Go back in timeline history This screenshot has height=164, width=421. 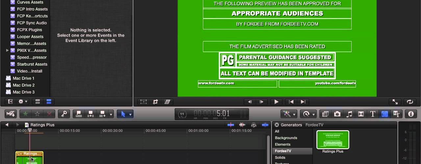pos(7,125)
